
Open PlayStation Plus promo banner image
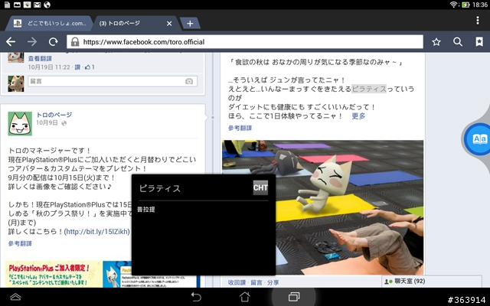coord(102,274)
